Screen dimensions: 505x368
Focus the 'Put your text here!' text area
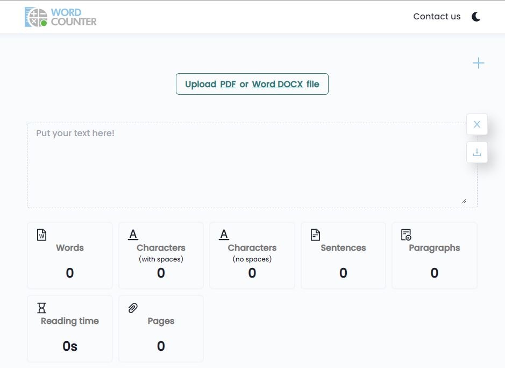(252, 165)
